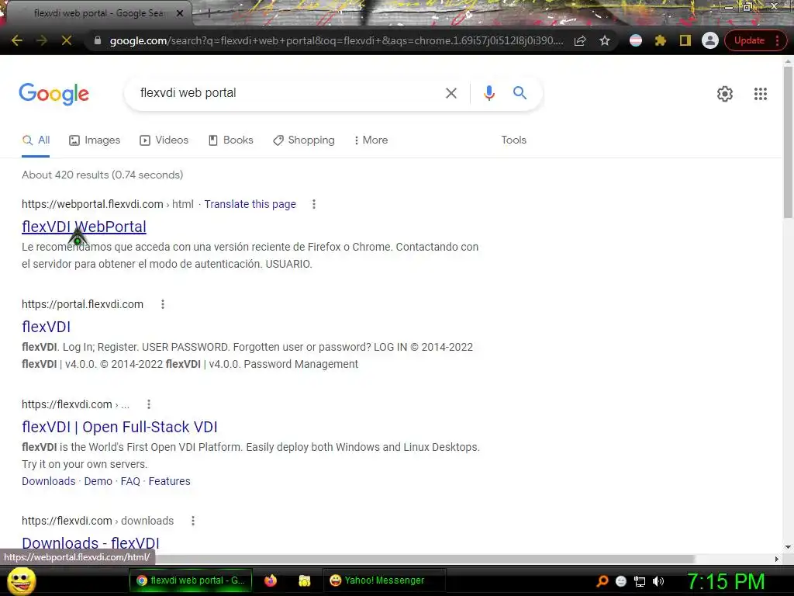Click the tray smiley face icon
This screenshot has width=794, height=596.
pos(621,581)
